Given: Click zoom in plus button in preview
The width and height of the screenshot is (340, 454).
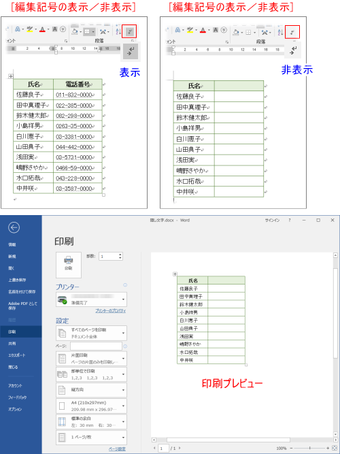Looking at the screenshot, I should [x=328, y=448].
